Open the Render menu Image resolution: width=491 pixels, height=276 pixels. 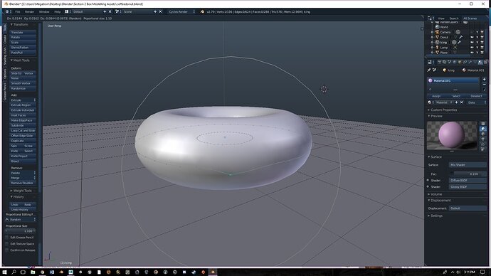click(29, 11)
